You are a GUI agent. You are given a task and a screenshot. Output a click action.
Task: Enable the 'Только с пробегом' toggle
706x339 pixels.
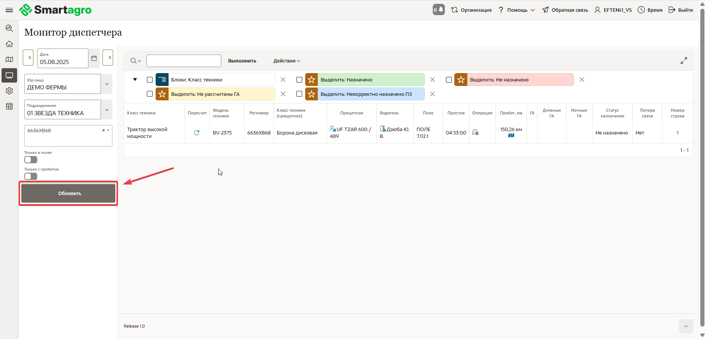(x=31, y=177)
